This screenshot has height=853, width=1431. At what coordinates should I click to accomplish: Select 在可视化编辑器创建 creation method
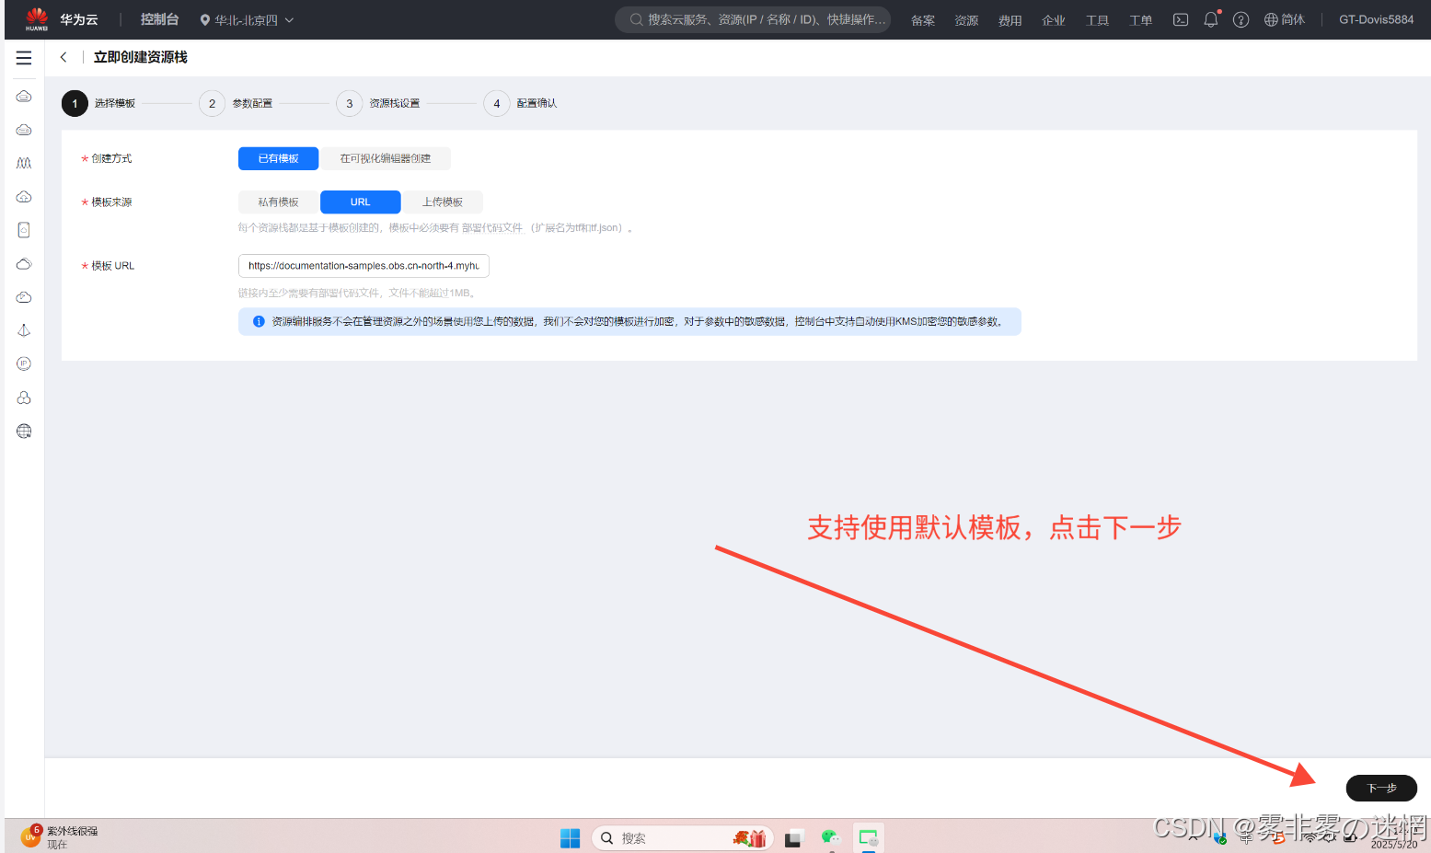pos(386,158)
